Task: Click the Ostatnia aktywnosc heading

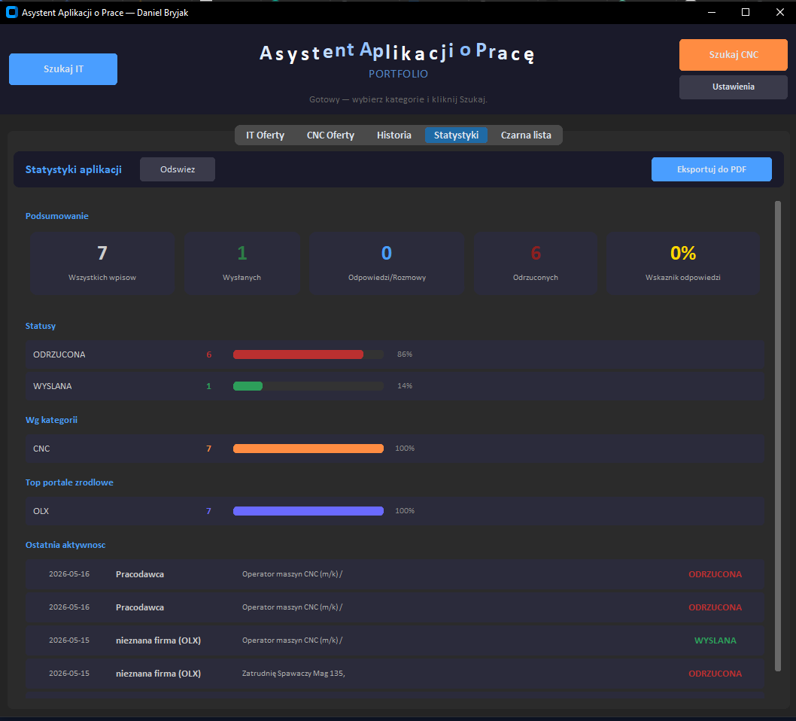Action: (65, 545)
